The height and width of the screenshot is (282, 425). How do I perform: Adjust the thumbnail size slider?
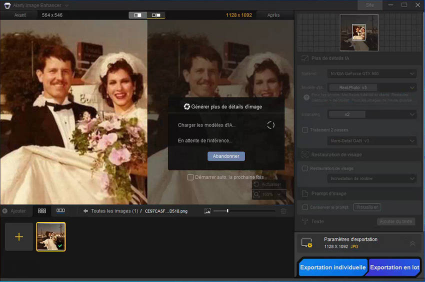pos(227,210)
